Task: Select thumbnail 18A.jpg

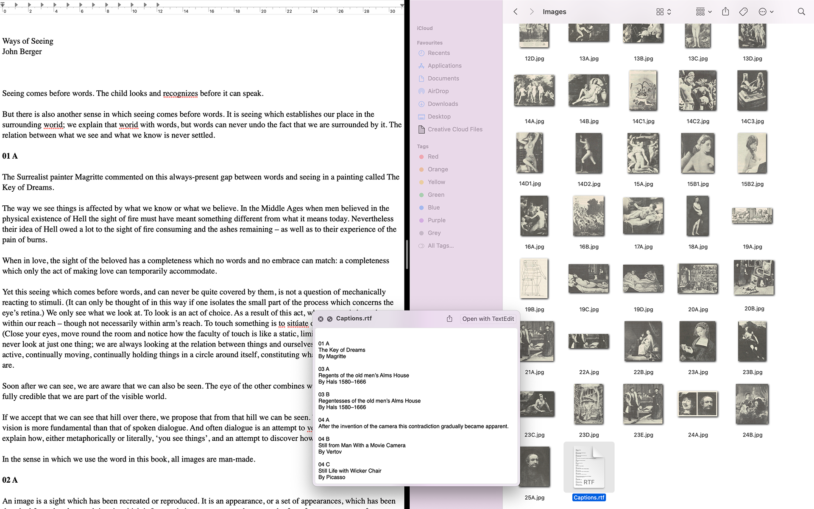Action: click(x=698, y=216)
